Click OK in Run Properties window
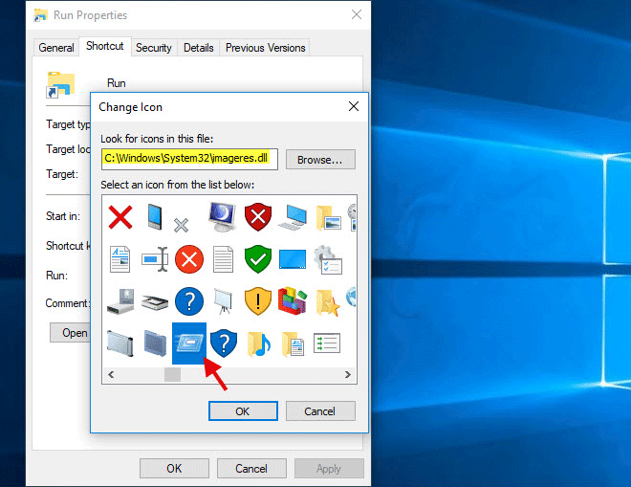This screenshot has width=631, height=487. click(x=174, y=468)
